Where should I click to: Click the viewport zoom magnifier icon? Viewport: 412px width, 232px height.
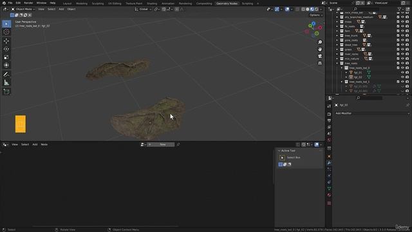pos(320,43)
